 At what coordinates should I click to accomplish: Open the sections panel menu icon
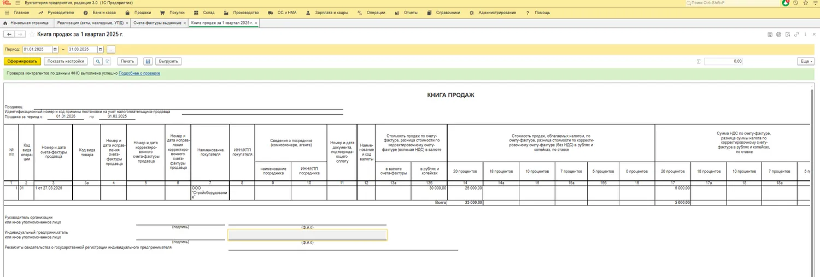click(x=6, y=12)
